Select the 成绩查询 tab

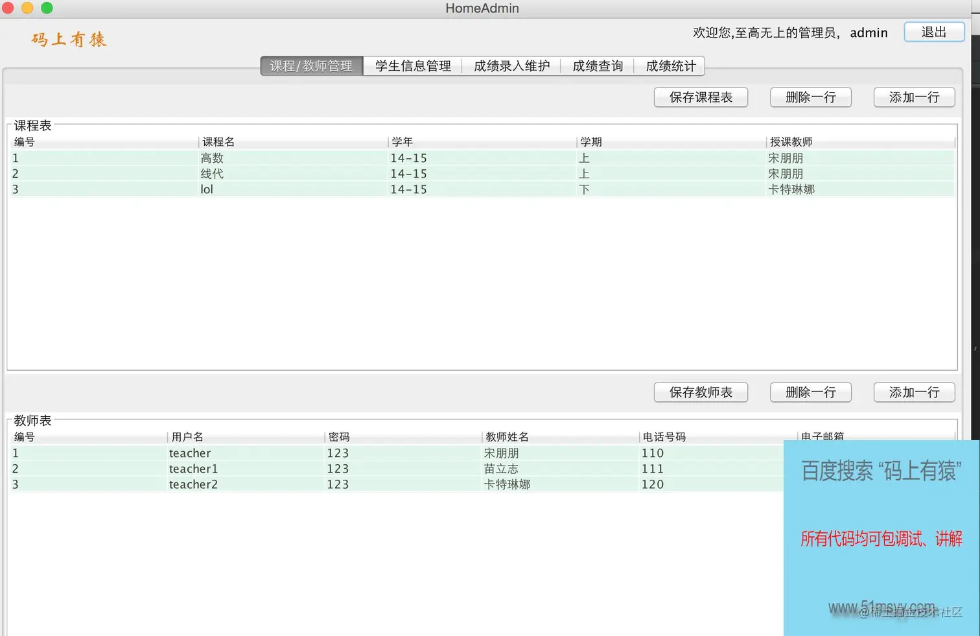(598, 66)
